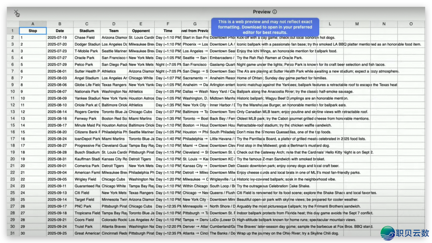Click the 'Busch Stadium' cell

tap(87, 152)
